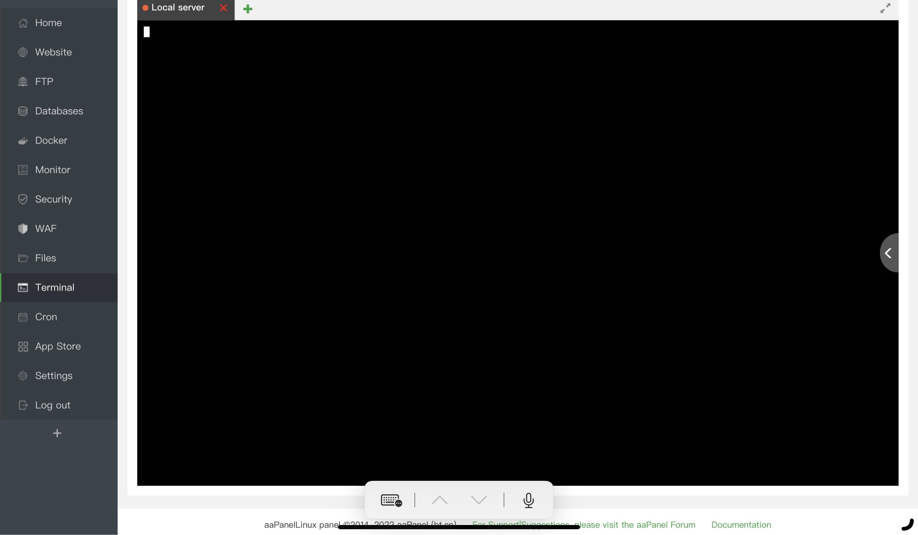Add new terminal with green plus
Screen dimensions: 918x535
(x=248, y=9)
